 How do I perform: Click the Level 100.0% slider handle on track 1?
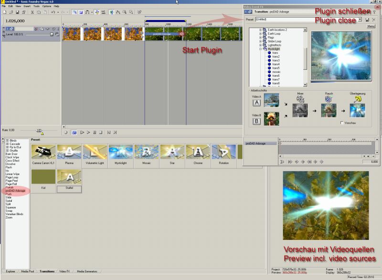click(52, 34)
